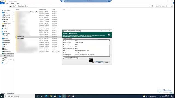Click the RESTful API Service Port row
The height and width of the screenshot is (98, 175).
click(x=86, y=49)
